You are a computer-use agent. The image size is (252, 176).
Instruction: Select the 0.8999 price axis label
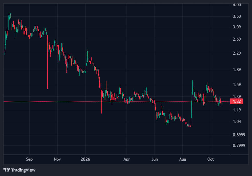[x=239, y=135]
